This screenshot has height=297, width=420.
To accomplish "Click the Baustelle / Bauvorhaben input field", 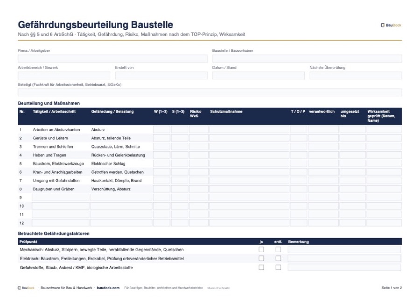I will coord(307,58).
